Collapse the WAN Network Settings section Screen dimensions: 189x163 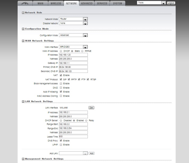click(x=23, y=41)
